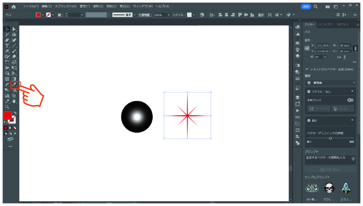Image resolution: width=363 pixels, height=206 pixels.
Task: Open the search icon in title bar
Action: [x=315, y=6]
